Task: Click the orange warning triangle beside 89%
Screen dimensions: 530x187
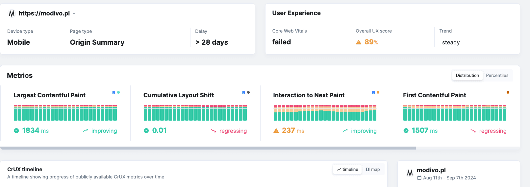Action: (x=359, y=42)
